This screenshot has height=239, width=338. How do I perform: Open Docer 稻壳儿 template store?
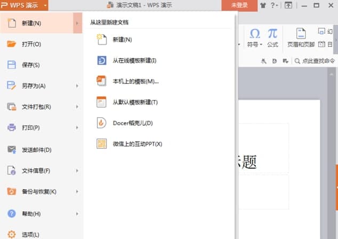click(x=132, y=123)
